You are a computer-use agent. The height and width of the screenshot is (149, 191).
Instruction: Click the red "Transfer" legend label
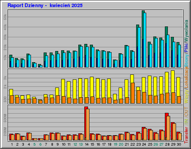point(186,135)
